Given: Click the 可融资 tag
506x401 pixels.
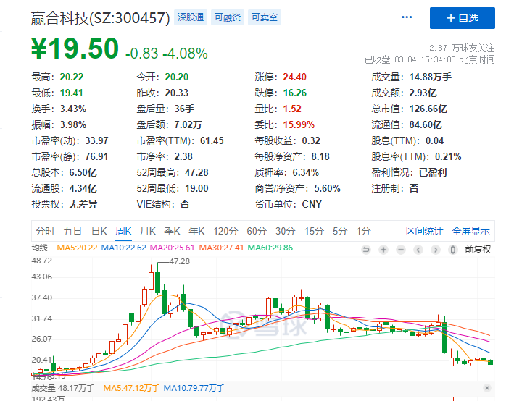Looking at the screenshot, I should pos(227,17).
